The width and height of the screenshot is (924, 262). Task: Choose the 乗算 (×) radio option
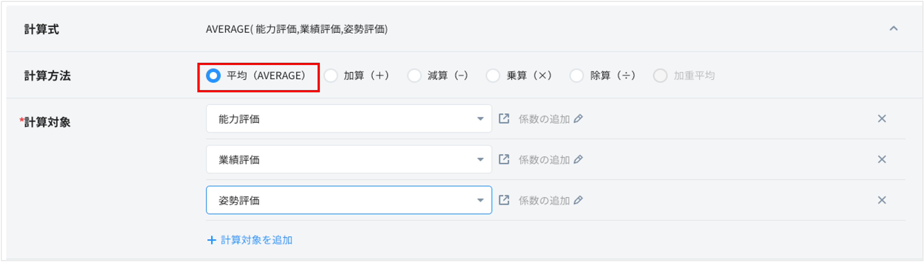click(493, 75)
